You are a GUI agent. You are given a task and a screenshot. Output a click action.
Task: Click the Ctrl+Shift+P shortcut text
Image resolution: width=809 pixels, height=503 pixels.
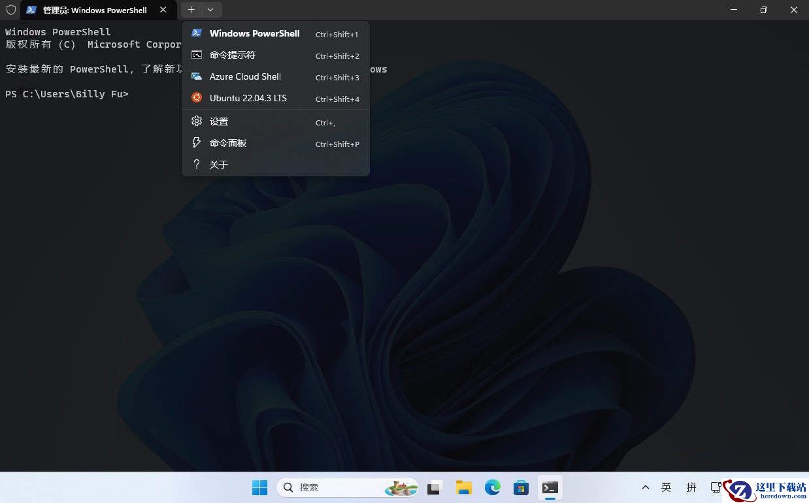[x=337, y=144]
